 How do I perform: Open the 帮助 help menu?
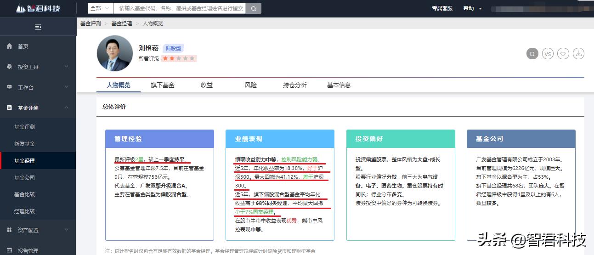coord(473,8)
